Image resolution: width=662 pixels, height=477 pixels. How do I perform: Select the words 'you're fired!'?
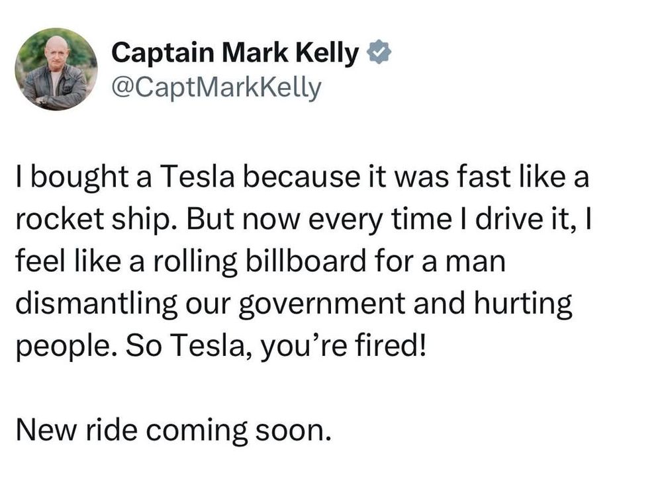point(343,347)
